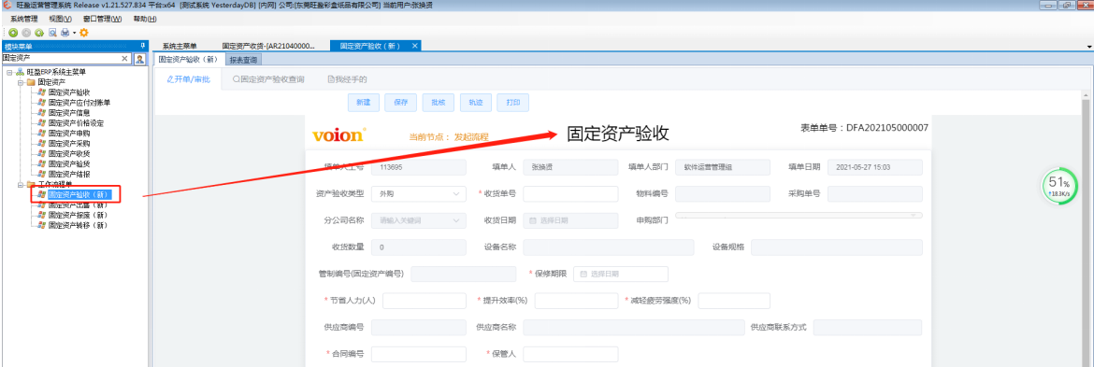Screen dimensions: 1094x367
Task: Click the folder icon of 固定资产 node
Action: pyautogui.click(x=31, y=82)
